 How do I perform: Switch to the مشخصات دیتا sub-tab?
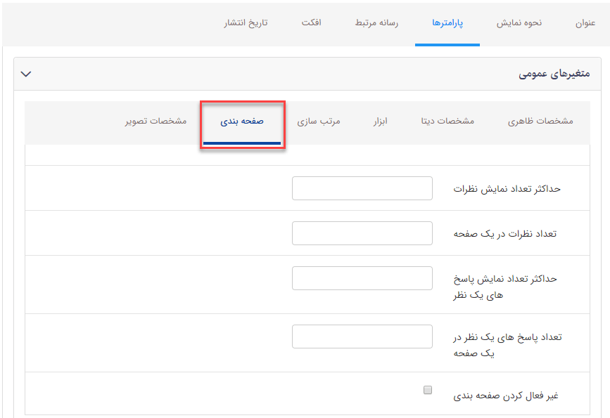[x=447, y=121]
